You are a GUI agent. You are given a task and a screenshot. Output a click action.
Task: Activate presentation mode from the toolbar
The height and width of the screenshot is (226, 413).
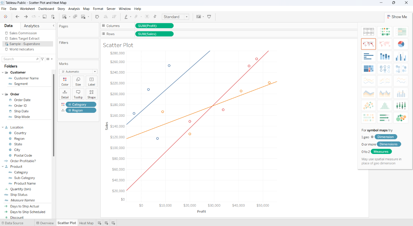pyautogui.click(x=209, y=17)
